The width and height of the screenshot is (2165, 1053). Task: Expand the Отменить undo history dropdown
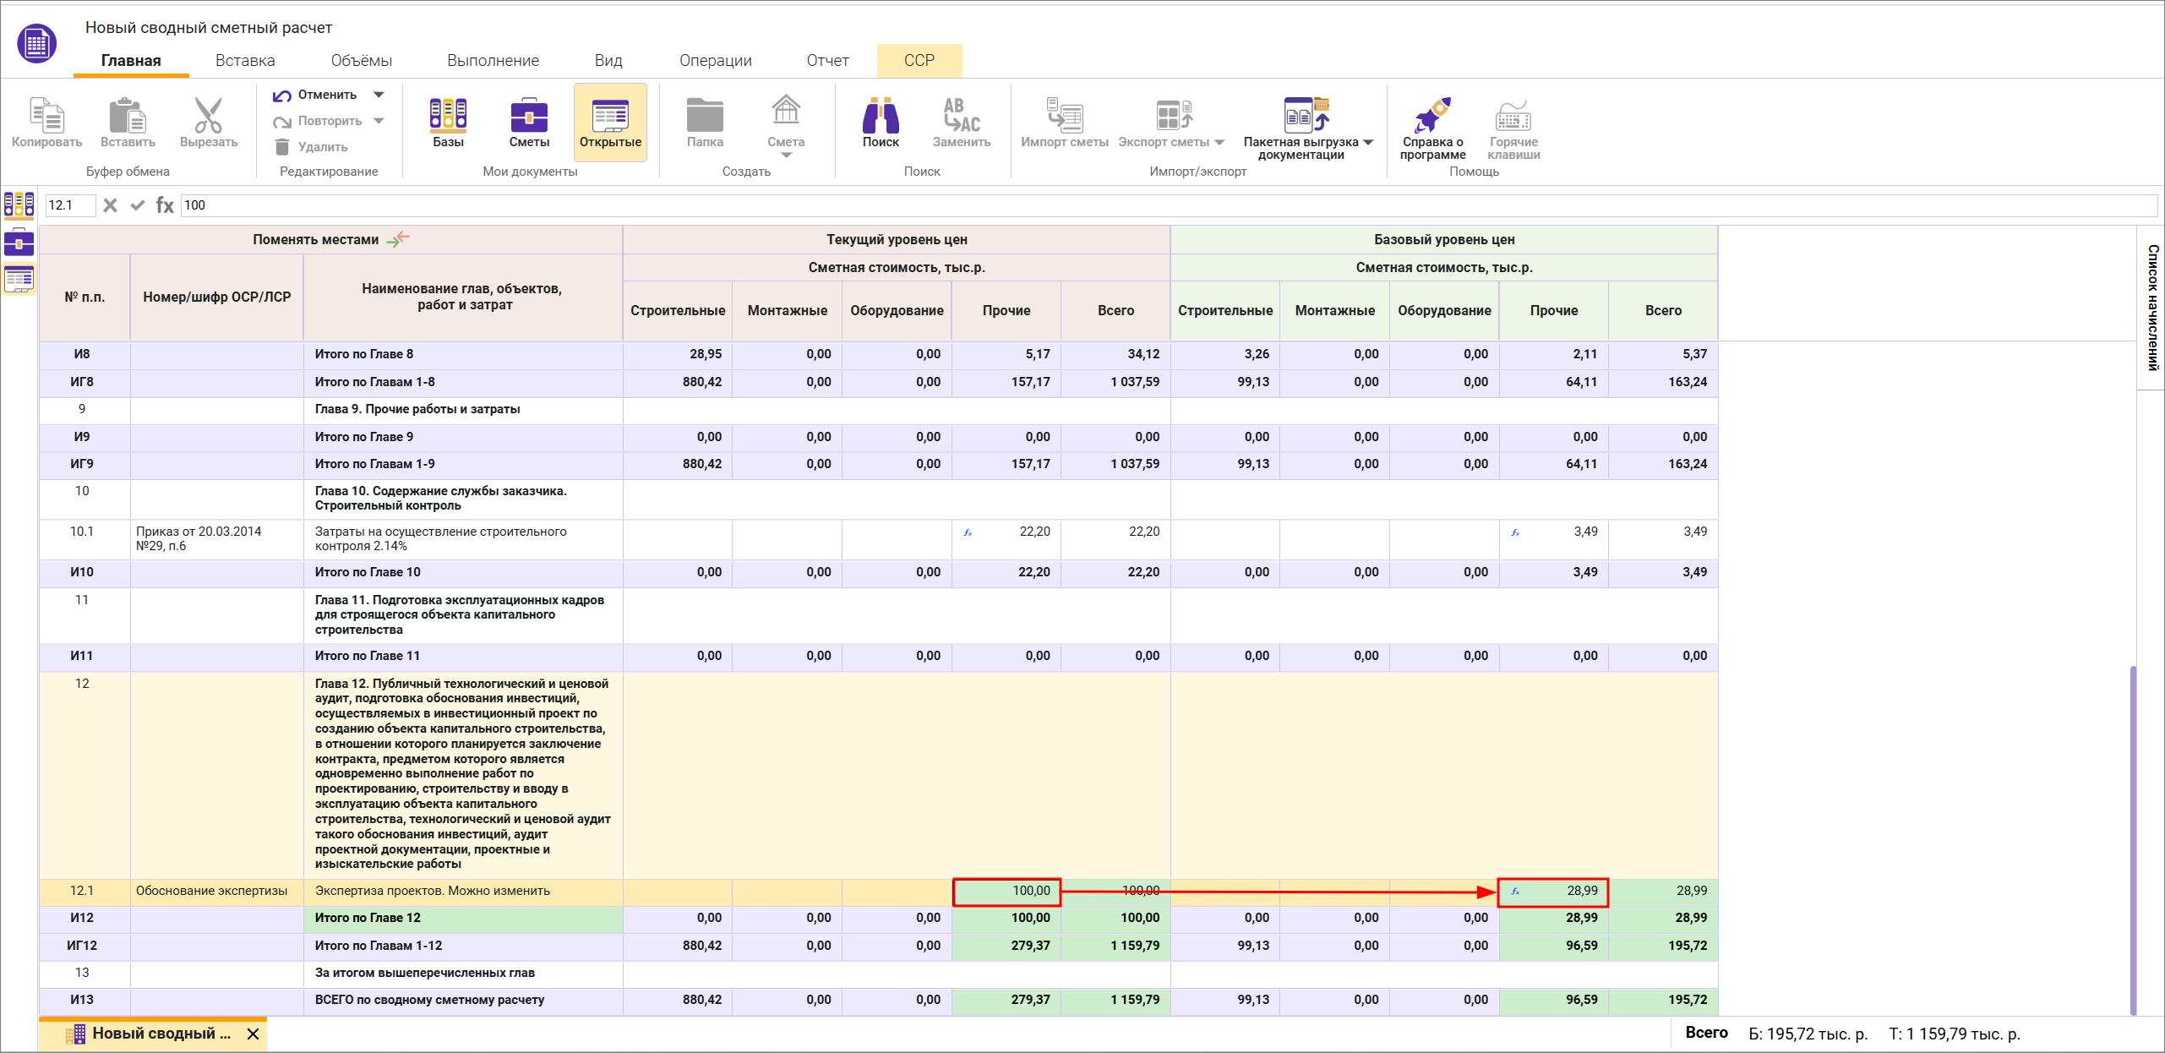pyautogui.click(x=379, y=95)
